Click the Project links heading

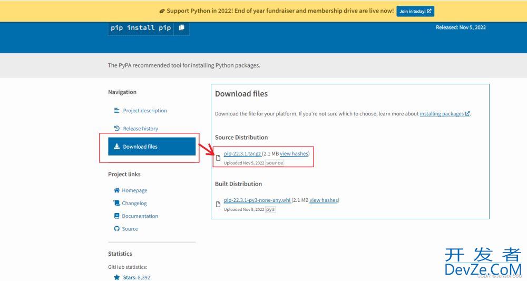[124, 174]
